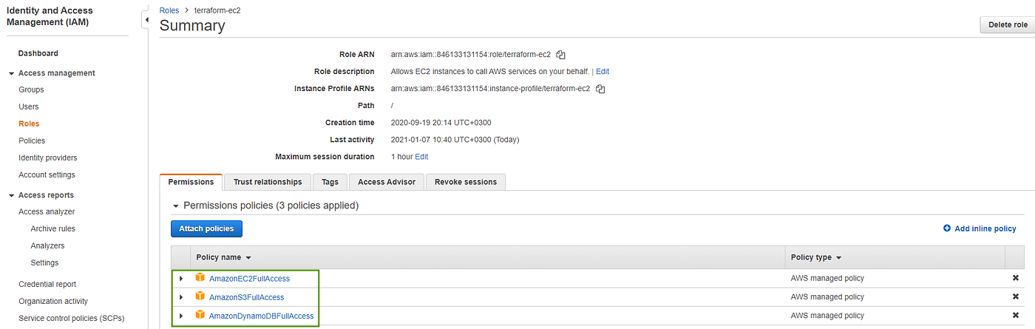This screenshot has height=329, width=1035.
Task: Click the Roles breadcrumb link
Action: [x=169, y=11]
